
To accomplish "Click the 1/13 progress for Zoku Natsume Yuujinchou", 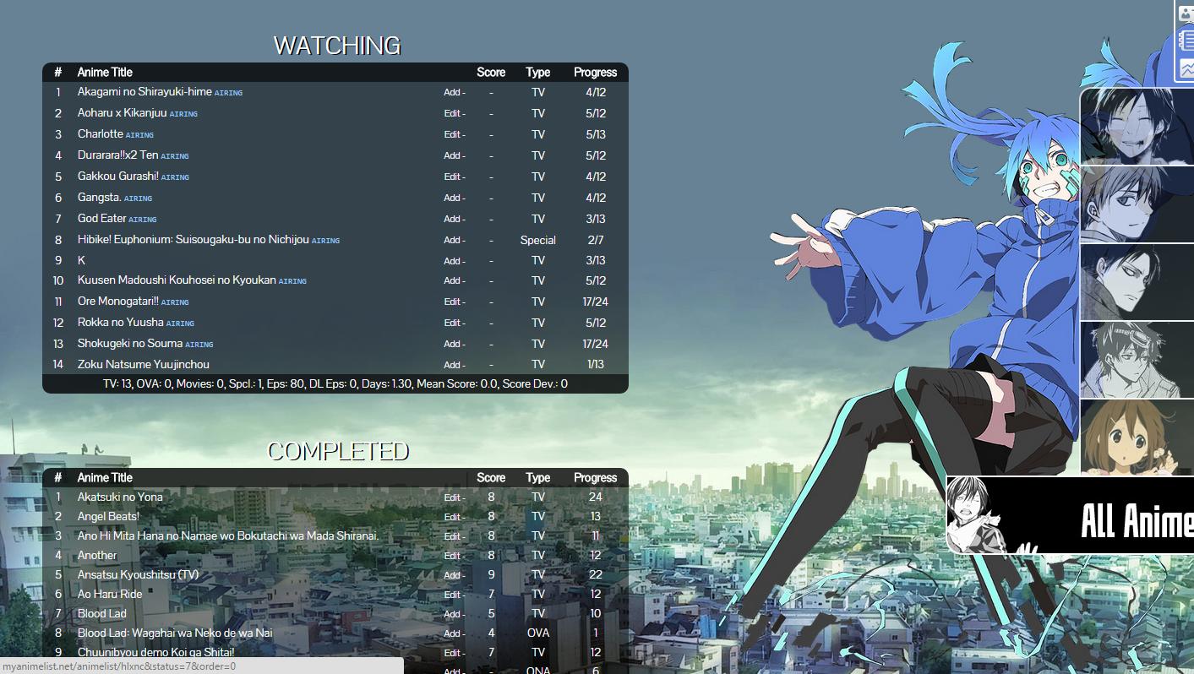I will click(x=595, y=365).
